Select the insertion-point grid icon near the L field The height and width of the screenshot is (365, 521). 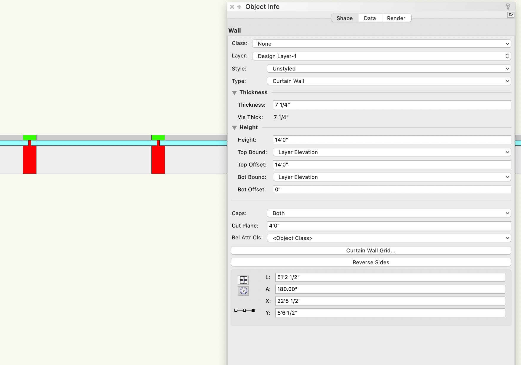[x=243, y=279]
